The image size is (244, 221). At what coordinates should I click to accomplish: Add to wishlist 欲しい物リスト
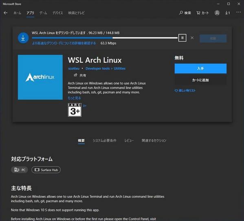(x=185, y=91)
